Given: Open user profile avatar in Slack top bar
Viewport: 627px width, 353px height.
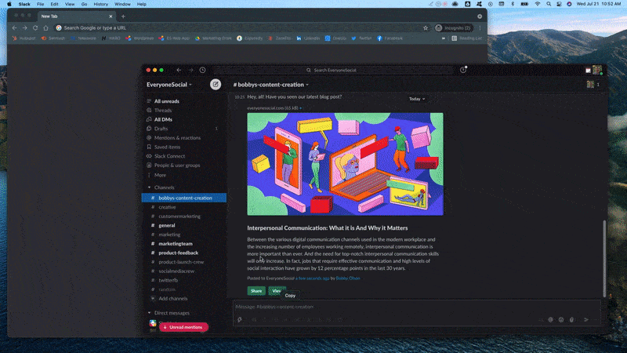Looking at the screenshot, I should (597, 70).
